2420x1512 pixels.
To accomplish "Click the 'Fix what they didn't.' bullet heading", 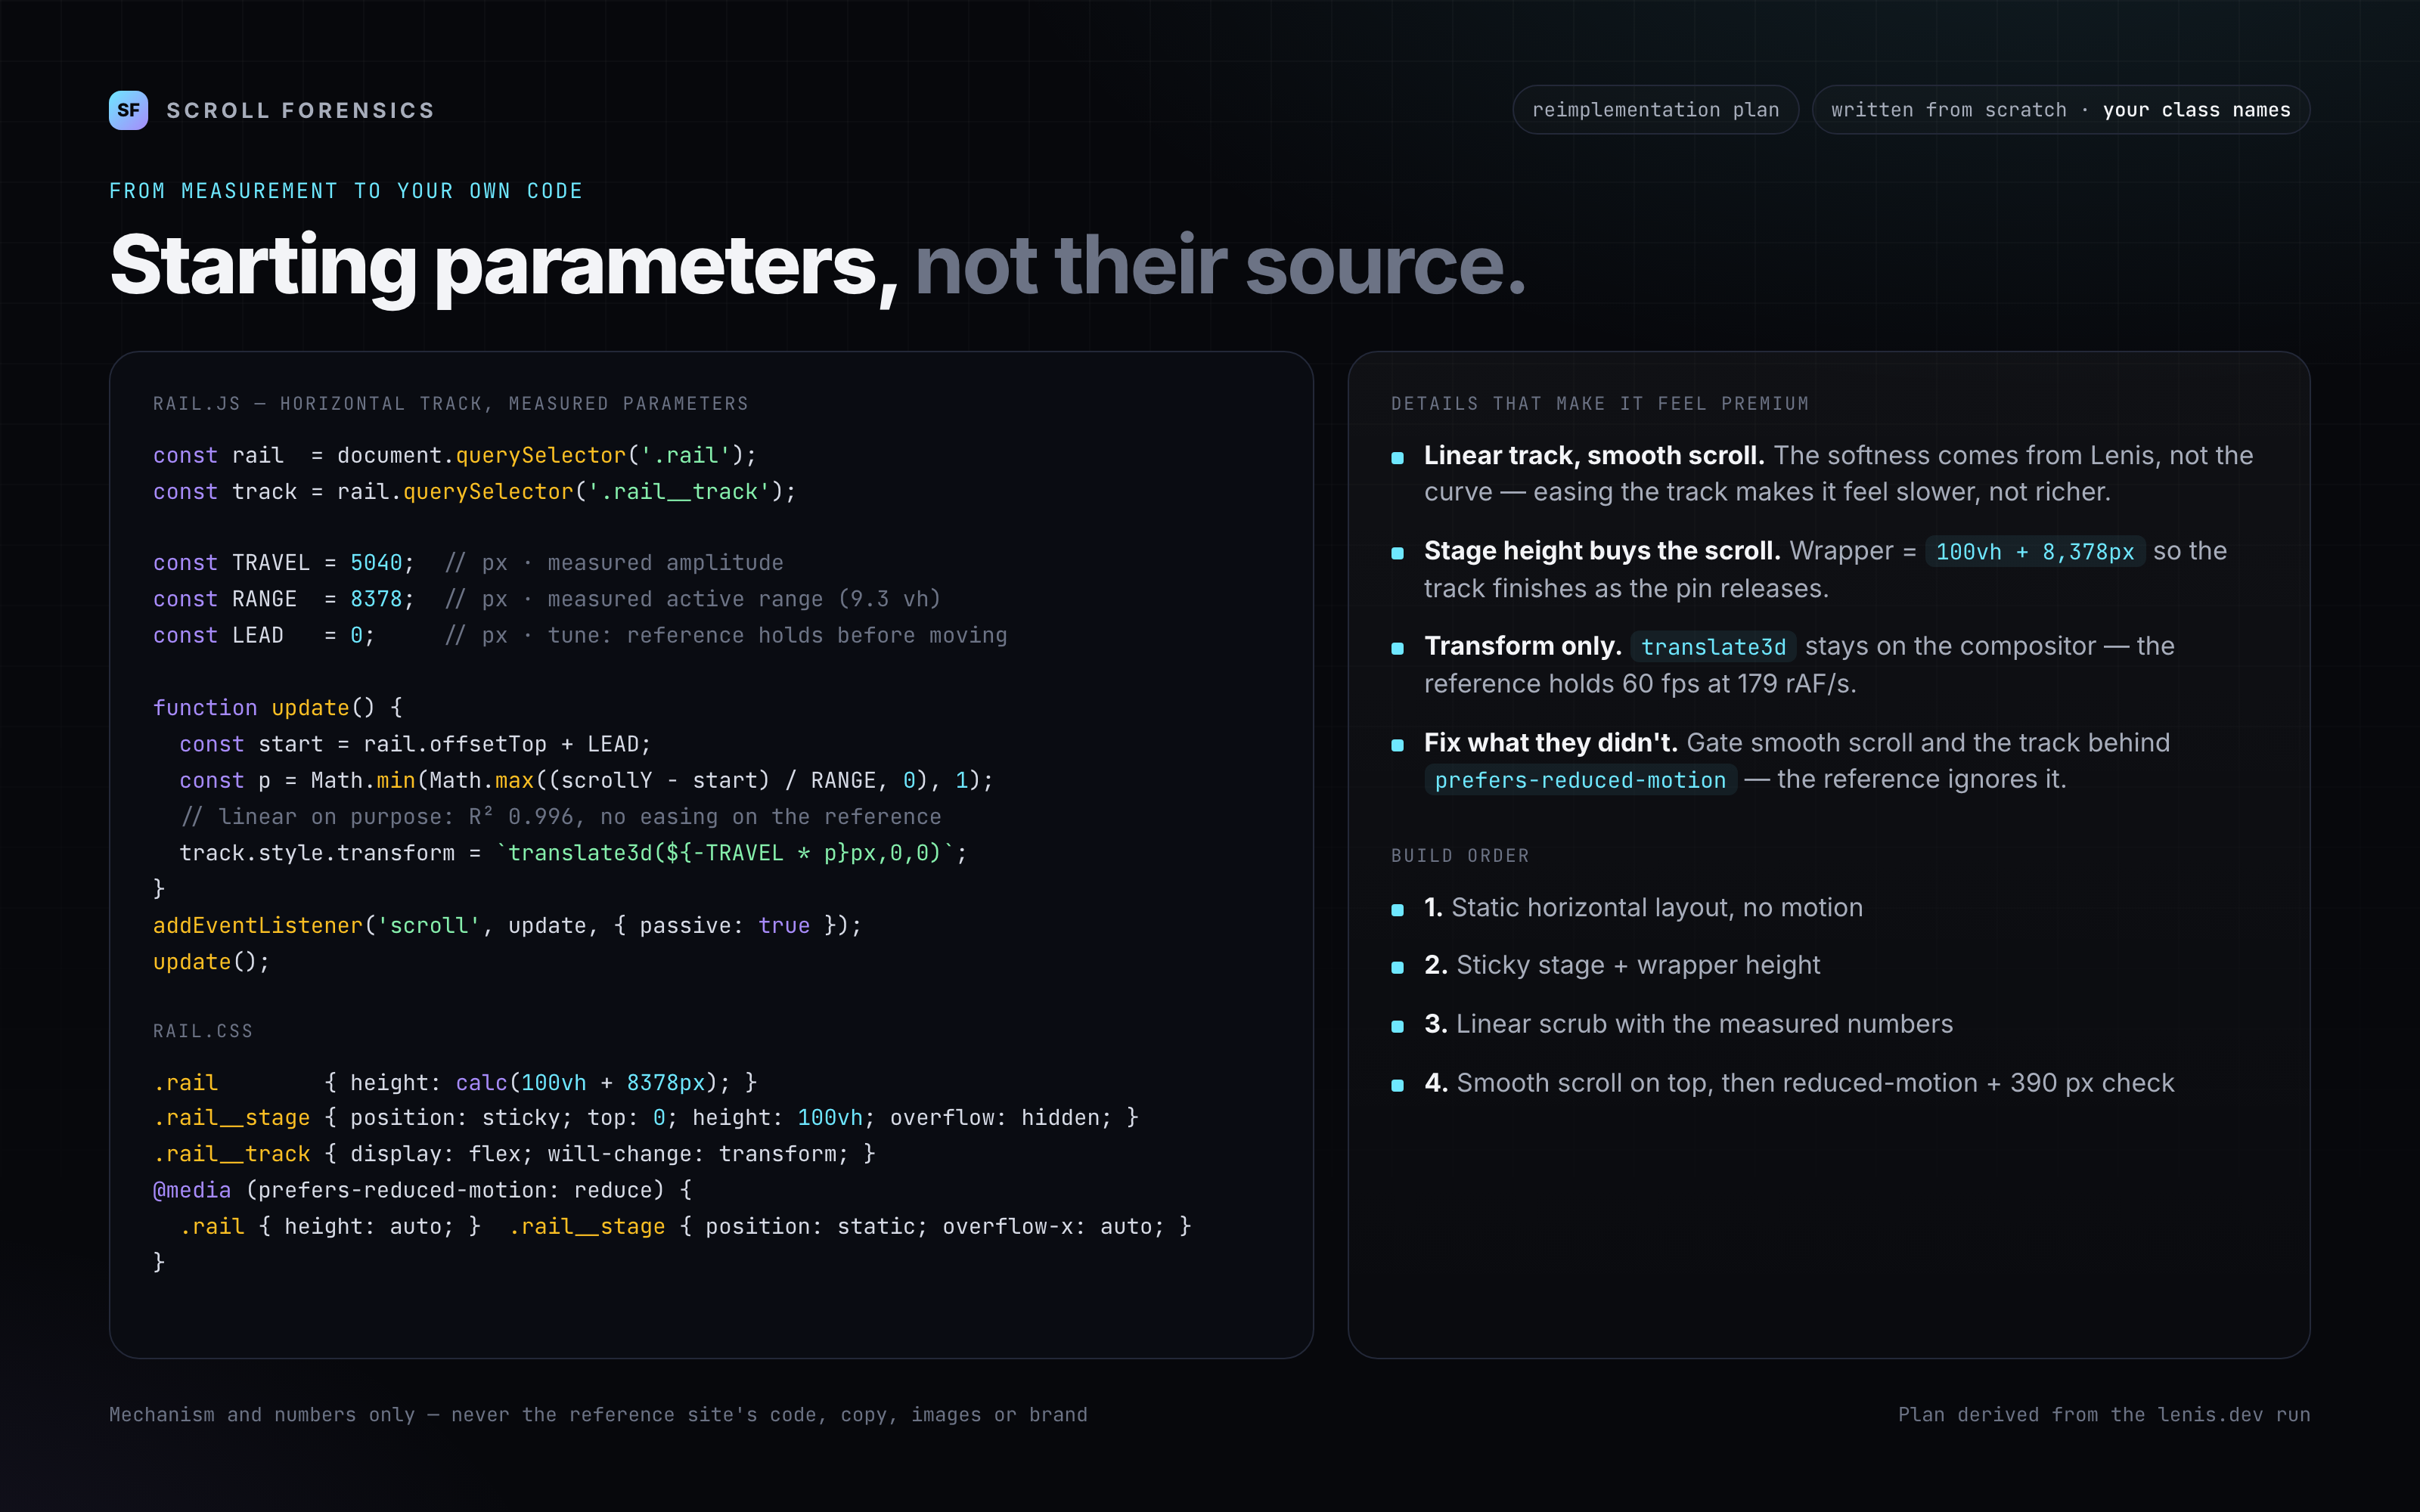I will 1551,743.
